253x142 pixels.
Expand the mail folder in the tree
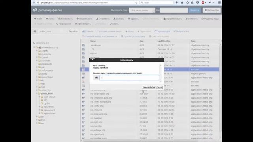(37, 87)
